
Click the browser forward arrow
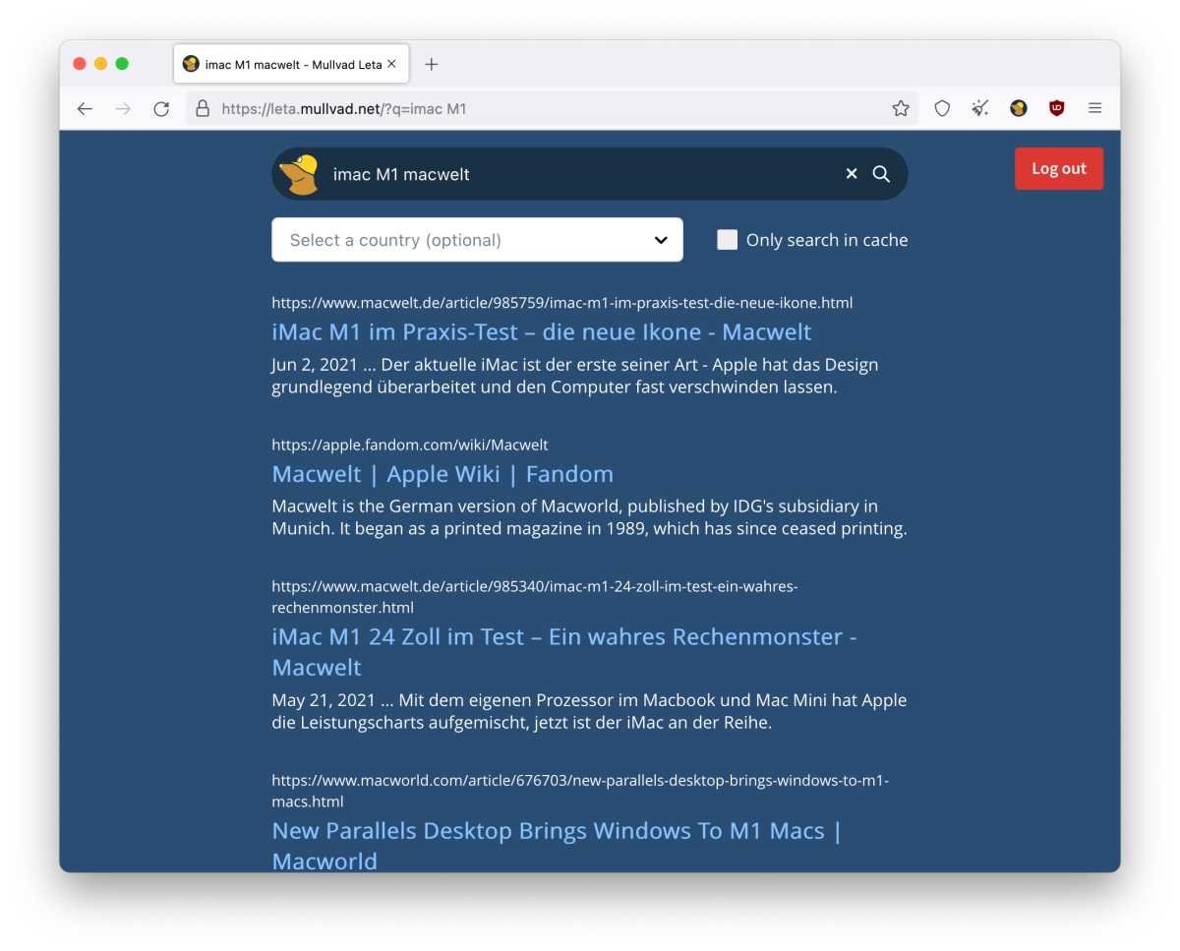(123, 109)
